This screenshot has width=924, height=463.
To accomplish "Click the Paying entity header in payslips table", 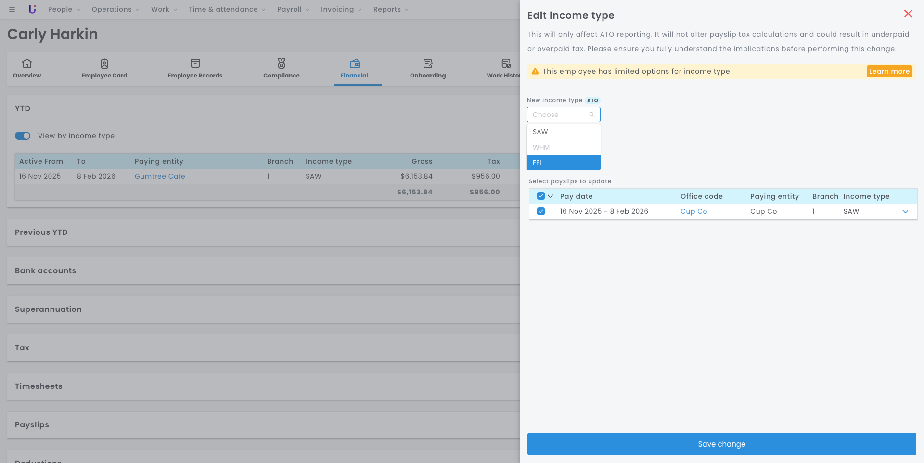I will [x=774, y=196].
